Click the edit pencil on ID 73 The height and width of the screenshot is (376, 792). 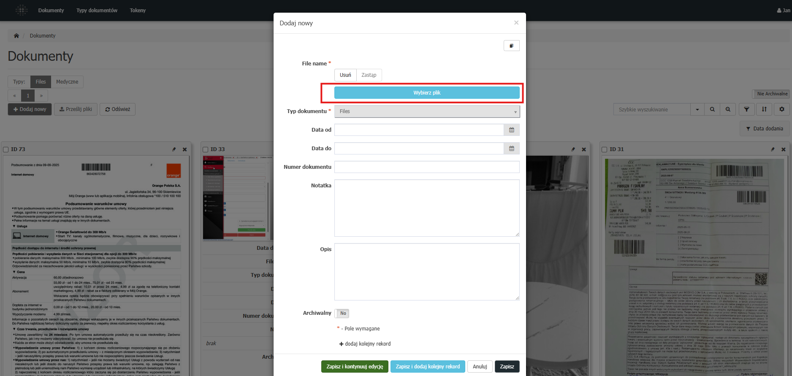[174, 149]
